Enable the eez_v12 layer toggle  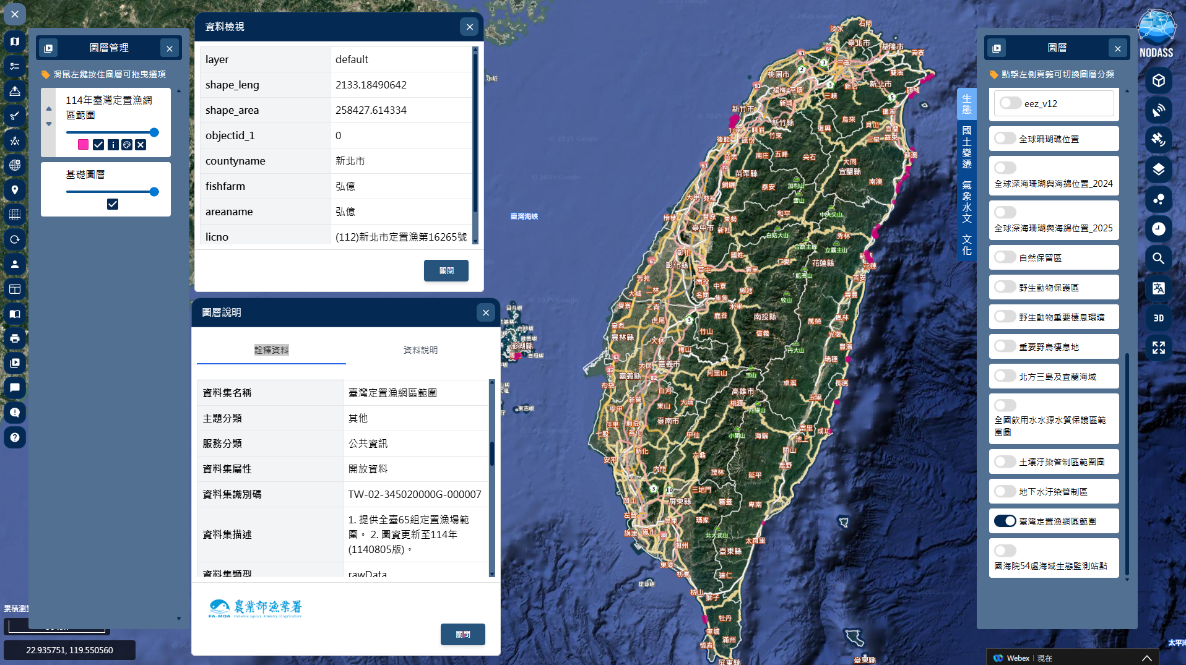click(1010, 103)
